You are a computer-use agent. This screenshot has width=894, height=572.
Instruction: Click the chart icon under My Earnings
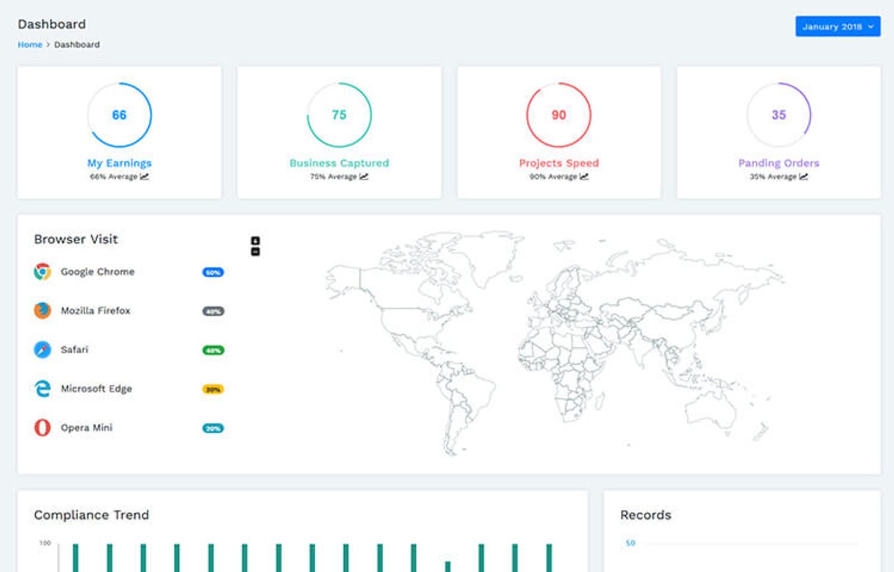(144, 177)
